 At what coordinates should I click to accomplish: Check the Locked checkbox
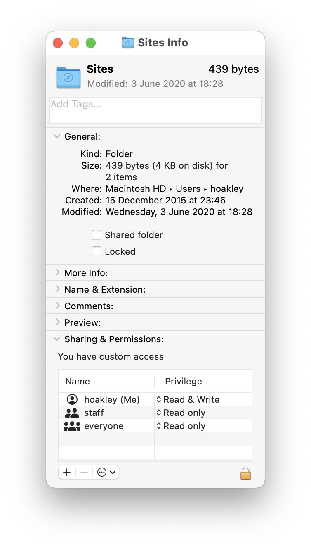coord(96,251)
